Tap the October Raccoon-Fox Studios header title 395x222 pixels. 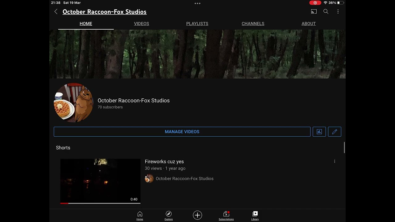pos(105,12)
